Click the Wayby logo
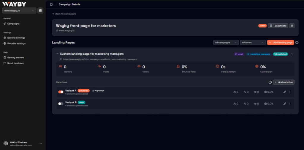304x150 pixels. (14, 4)
